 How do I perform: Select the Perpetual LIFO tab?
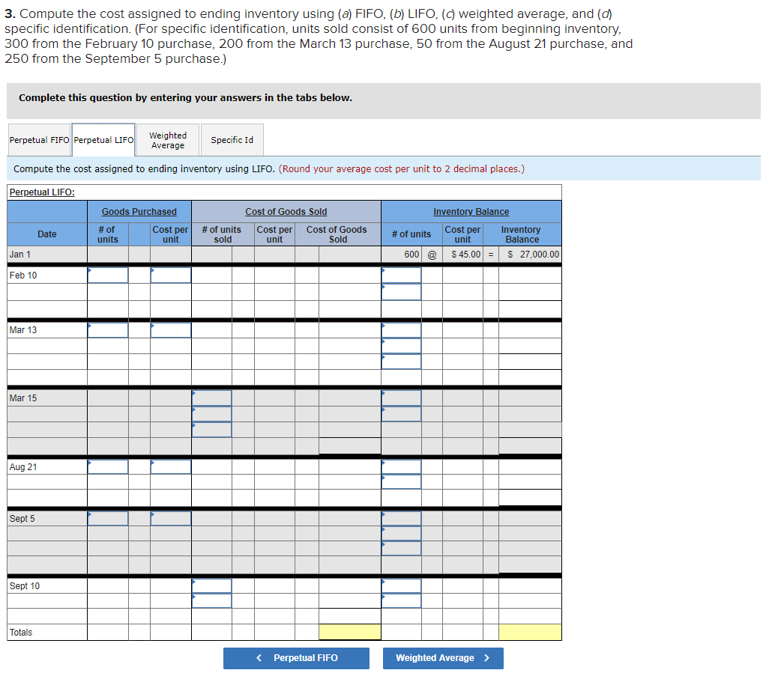(103, 139)
